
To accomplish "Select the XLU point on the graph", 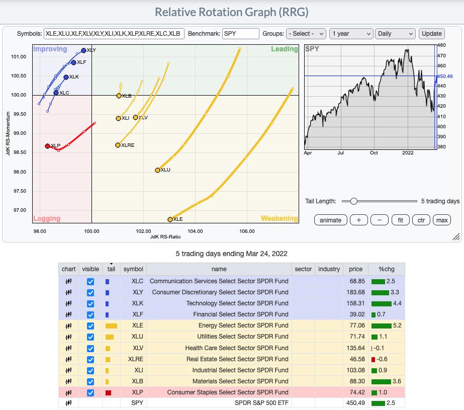I will (157, 170).
